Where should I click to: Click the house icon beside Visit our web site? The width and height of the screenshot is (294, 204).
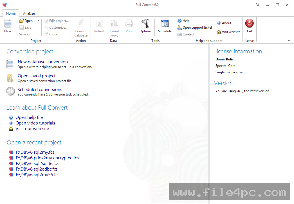(x=11, y=129)
